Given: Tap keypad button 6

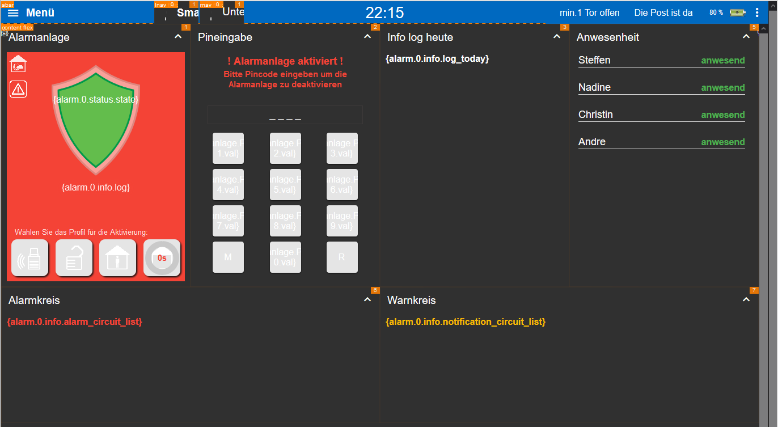Looking at the screenshot, I should pos(342,185).
